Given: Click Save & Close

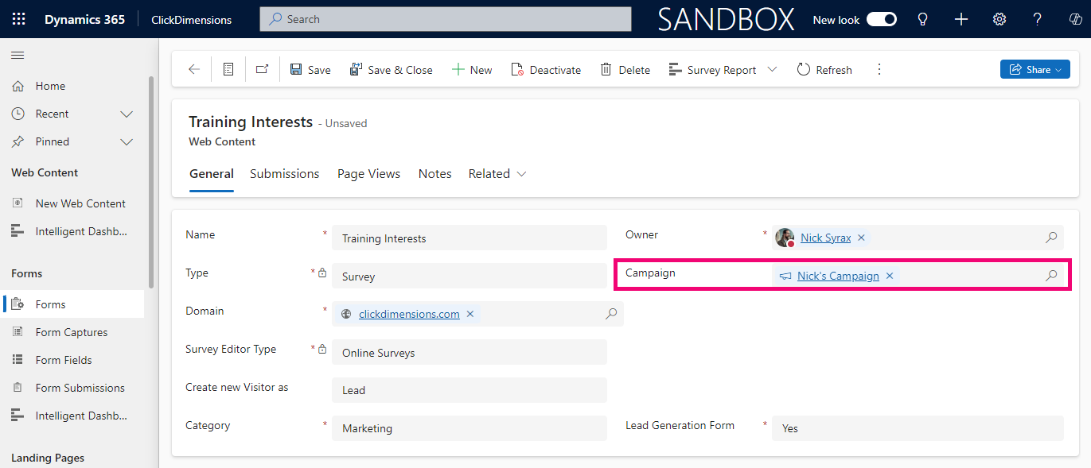Looking at the screenshot, I should tap(392, 70).
